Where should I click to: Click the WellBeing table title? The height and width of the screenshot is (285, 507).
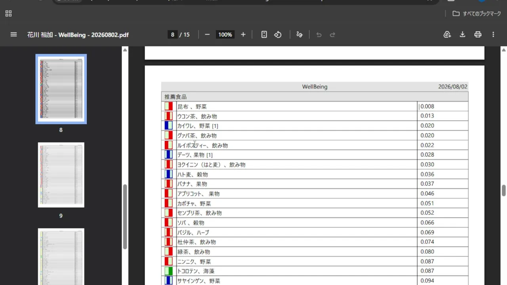pyautogui.click(x=314, y=87)
